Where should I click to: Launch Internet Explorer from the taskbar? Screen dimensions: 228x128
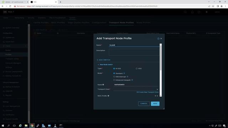pyautogui.click(x=20, y=126)
